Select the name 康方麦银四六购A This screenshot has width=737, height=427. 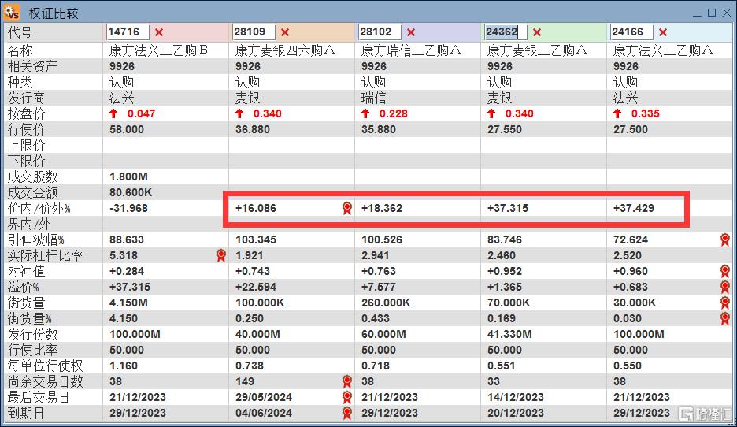click(x=285, y=50)
